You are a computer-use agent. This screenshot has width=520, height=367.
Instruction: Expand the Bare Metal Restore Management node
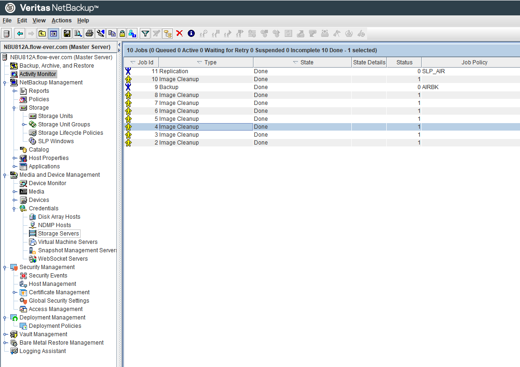(x=5, y=343)
